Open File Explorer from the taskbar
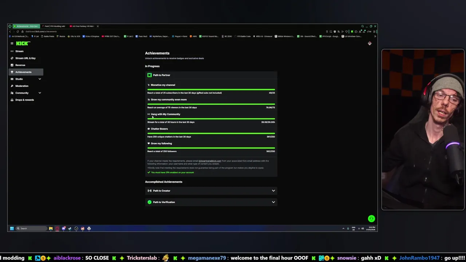466x262 pixels. pos(51,229)
